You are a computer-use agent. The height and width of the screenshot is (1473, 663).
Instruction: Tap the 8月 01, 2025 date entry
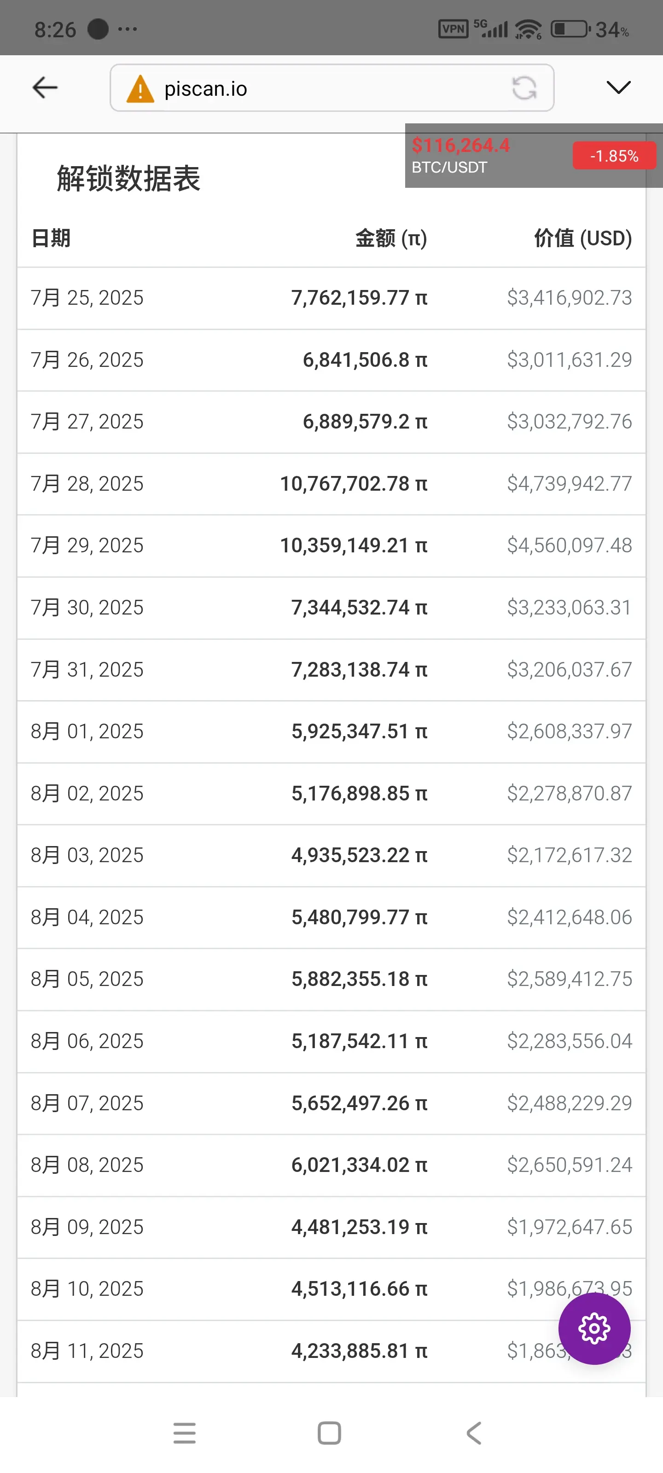(x=87, y=731)
